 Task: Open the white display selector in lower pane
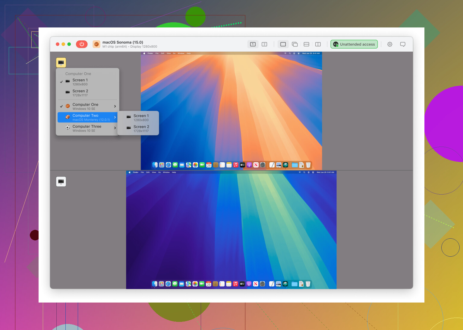coord(61,182)
